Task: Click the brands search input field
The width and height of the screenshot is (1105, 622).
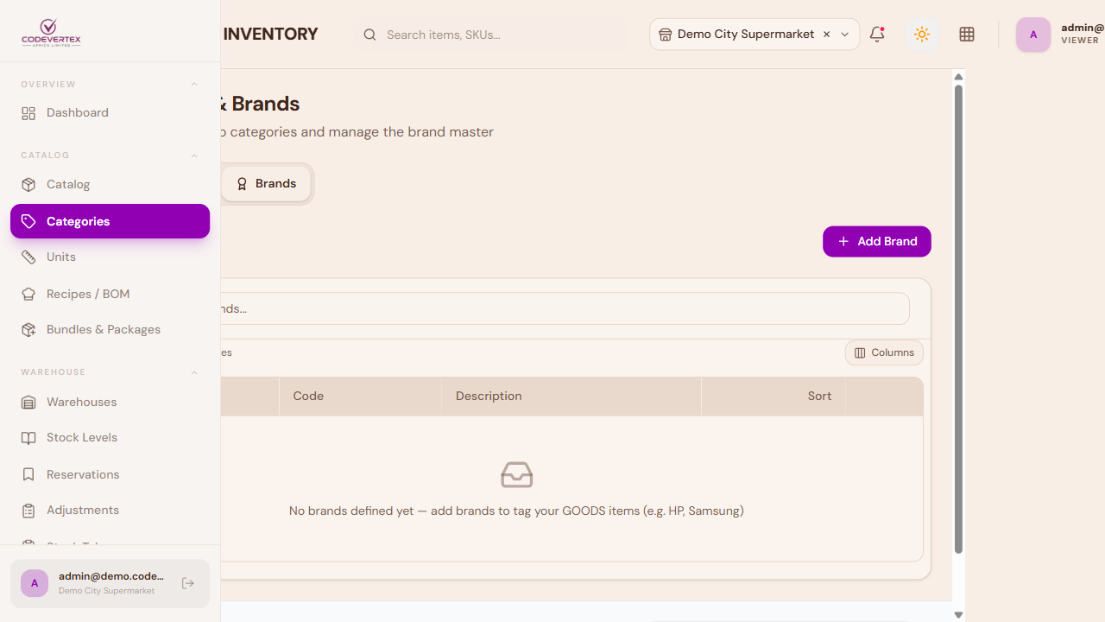Action: tap(565, 309)
